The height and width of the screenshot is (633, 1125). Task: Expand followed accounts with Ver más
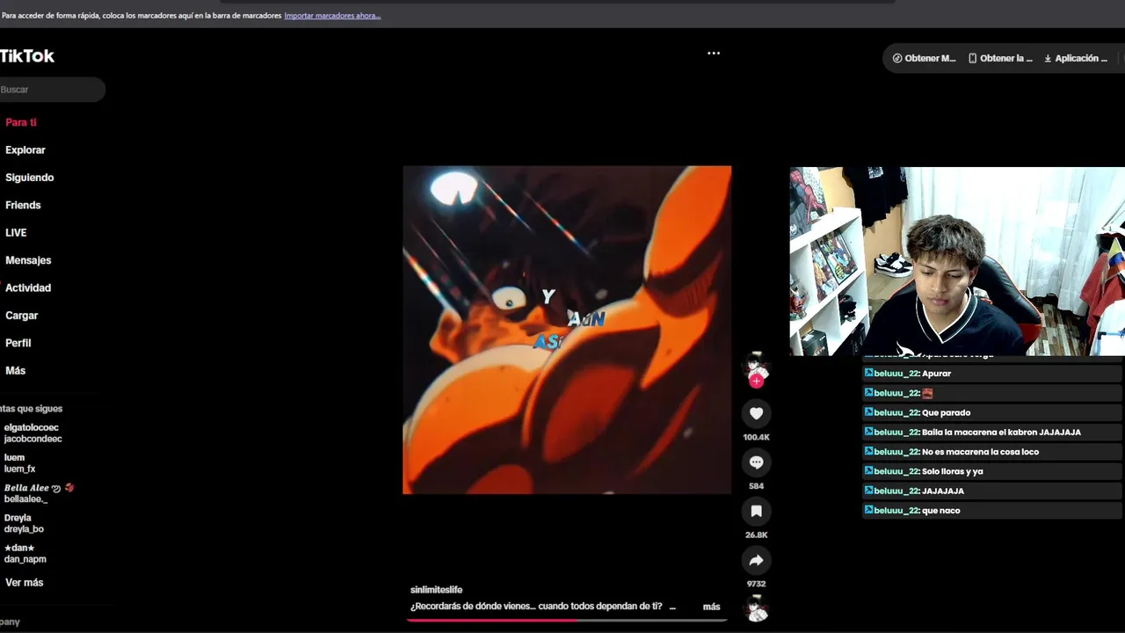pos(24,583)
